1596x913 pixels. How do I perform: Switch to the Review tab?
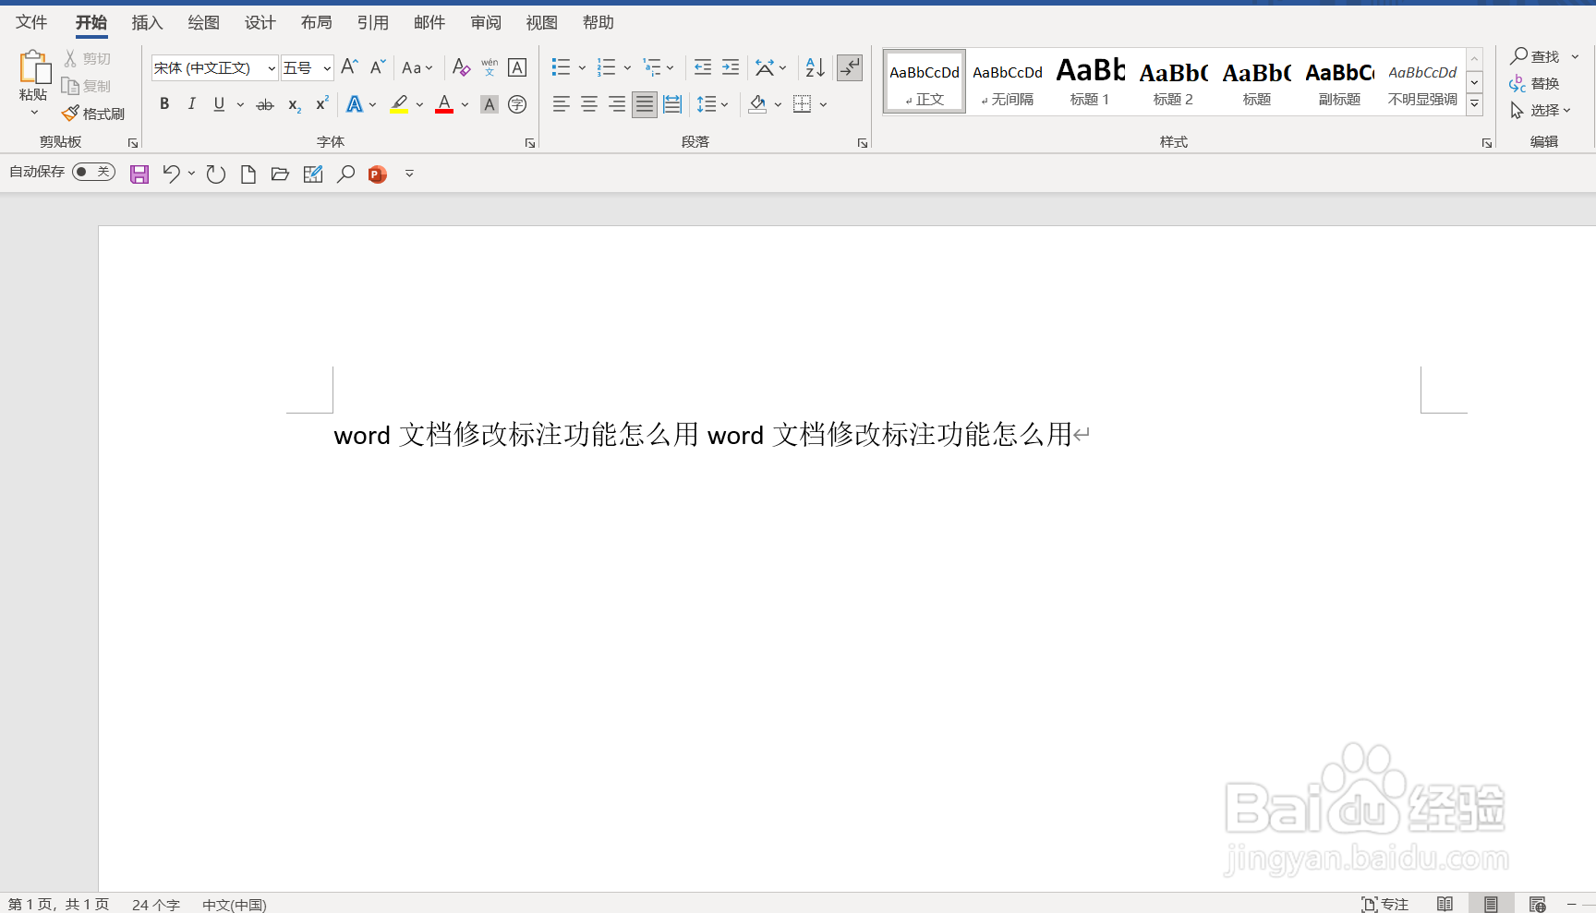(x=485, y=22)
